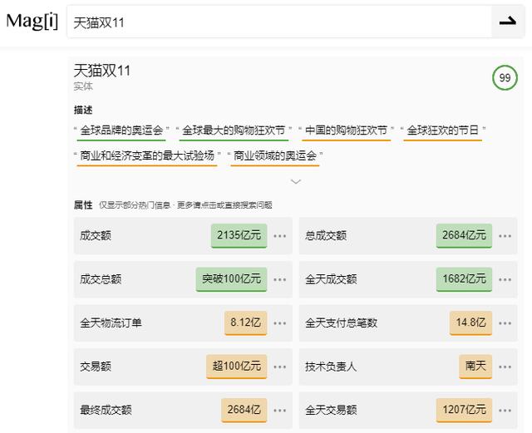This screenshot has width=532, height=433.
Task: Click the orange 超100亿元 value
Action: click(x=236, y=367)
